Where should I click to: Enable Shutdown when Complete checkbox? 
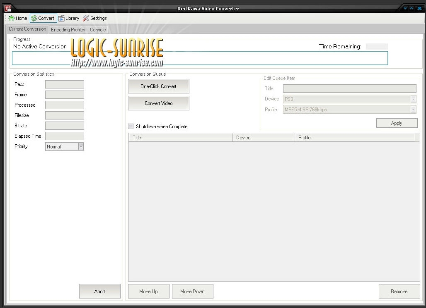click(131, 126)
